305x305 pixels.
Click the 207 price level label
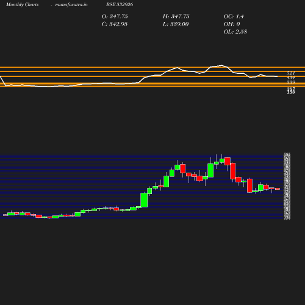pos(291,89)
